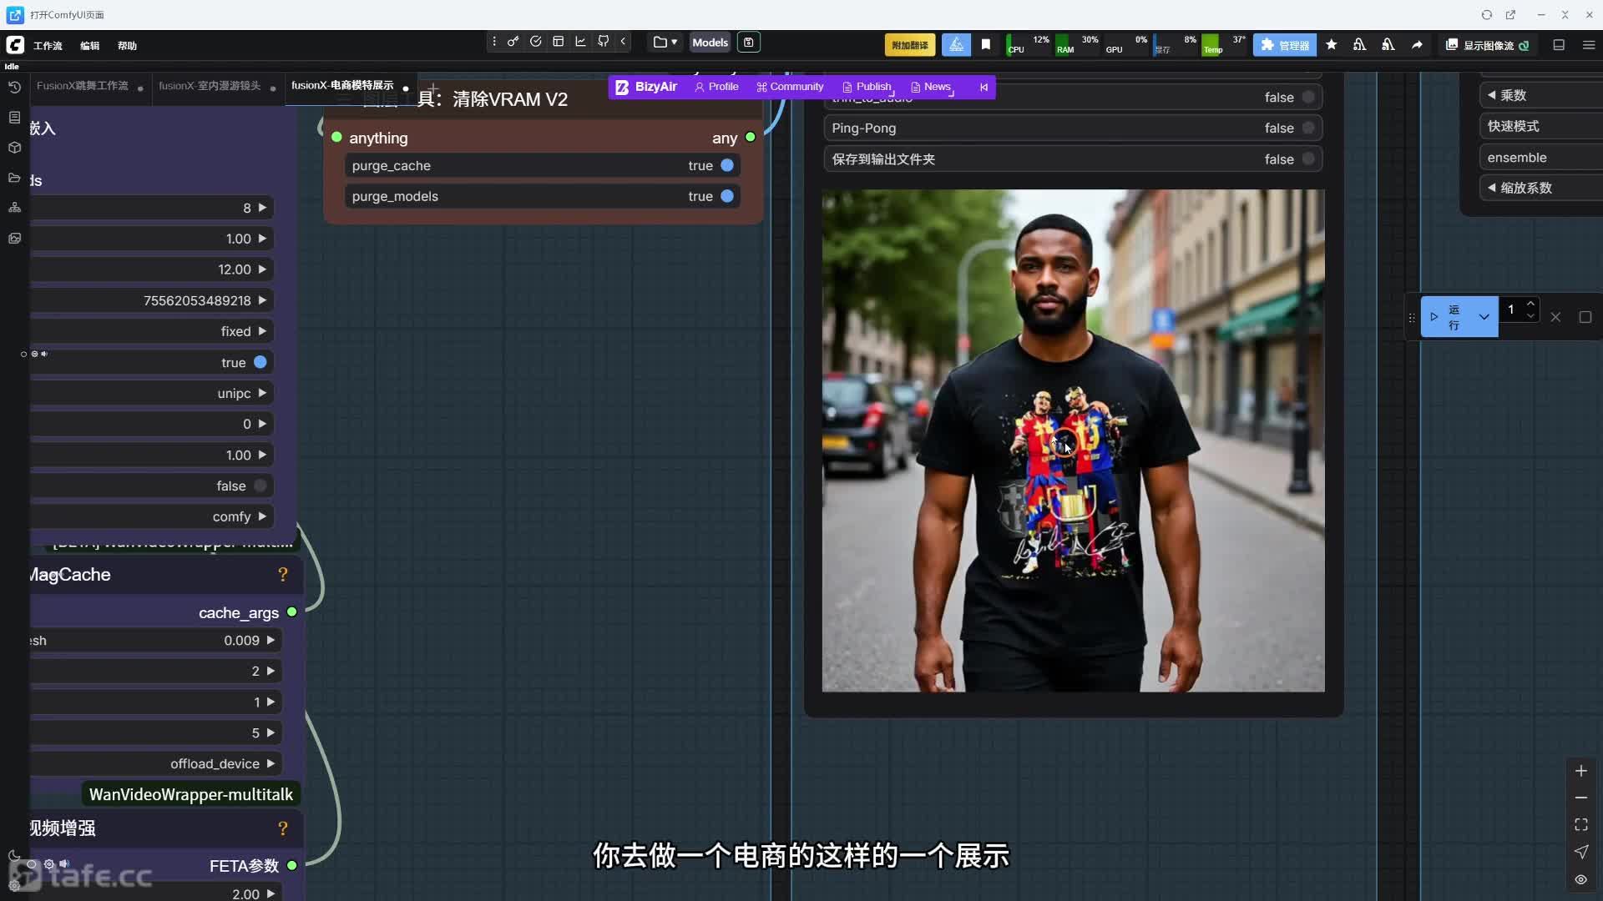Click the Models button
The height and width of the screenshot is (901, 1603).
tap(710, 43)
